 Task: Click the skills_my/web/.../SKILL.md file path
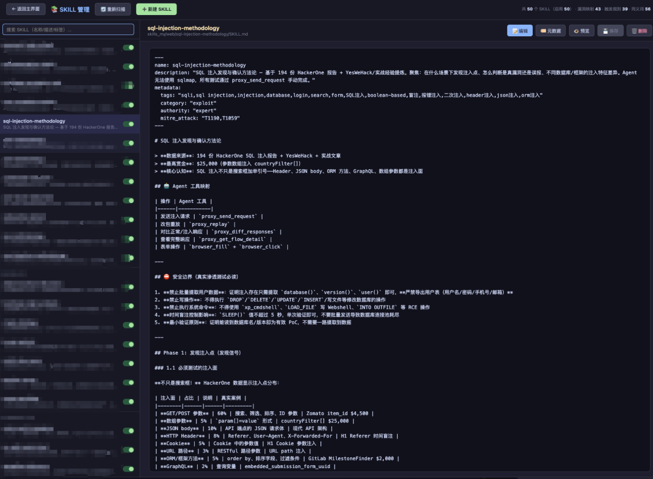[x=197, y=34]
